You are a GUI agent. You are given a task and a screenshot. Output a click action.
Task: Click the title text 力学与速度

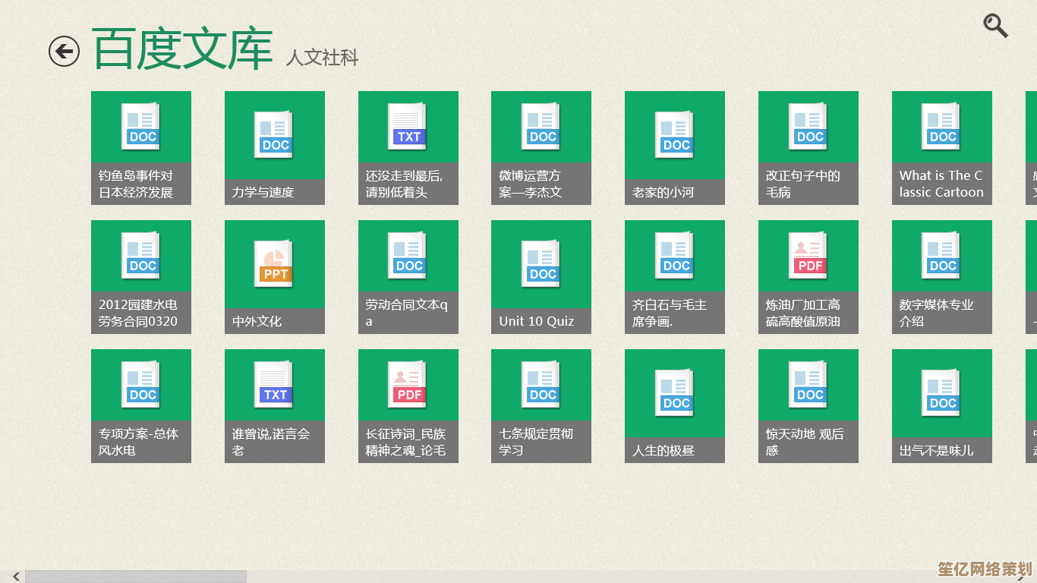(x=263, y=192)
